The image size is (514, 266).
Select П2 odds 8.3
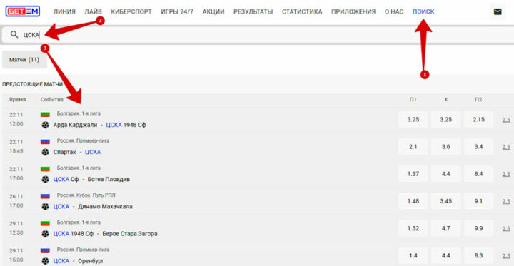[x=478, y=255]
